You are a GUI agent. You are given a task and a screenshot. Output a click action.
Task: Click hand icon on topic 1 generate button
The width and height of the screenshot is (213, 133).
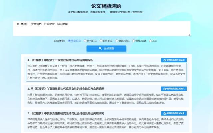[x=165, y=60]
